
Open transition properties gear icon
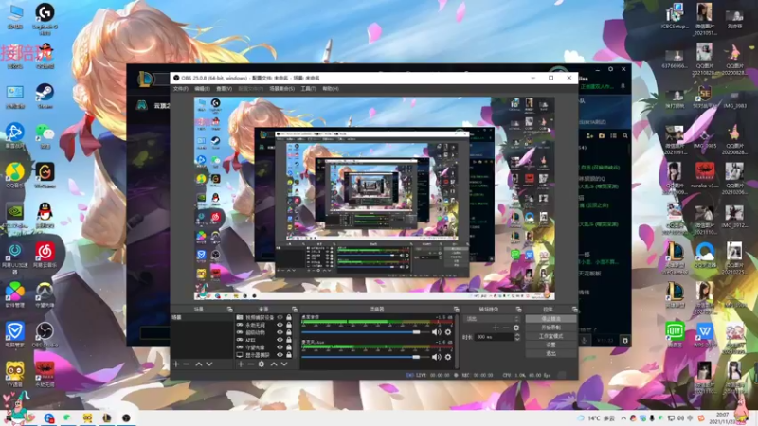pyautogui.click(x=516, y=328)
